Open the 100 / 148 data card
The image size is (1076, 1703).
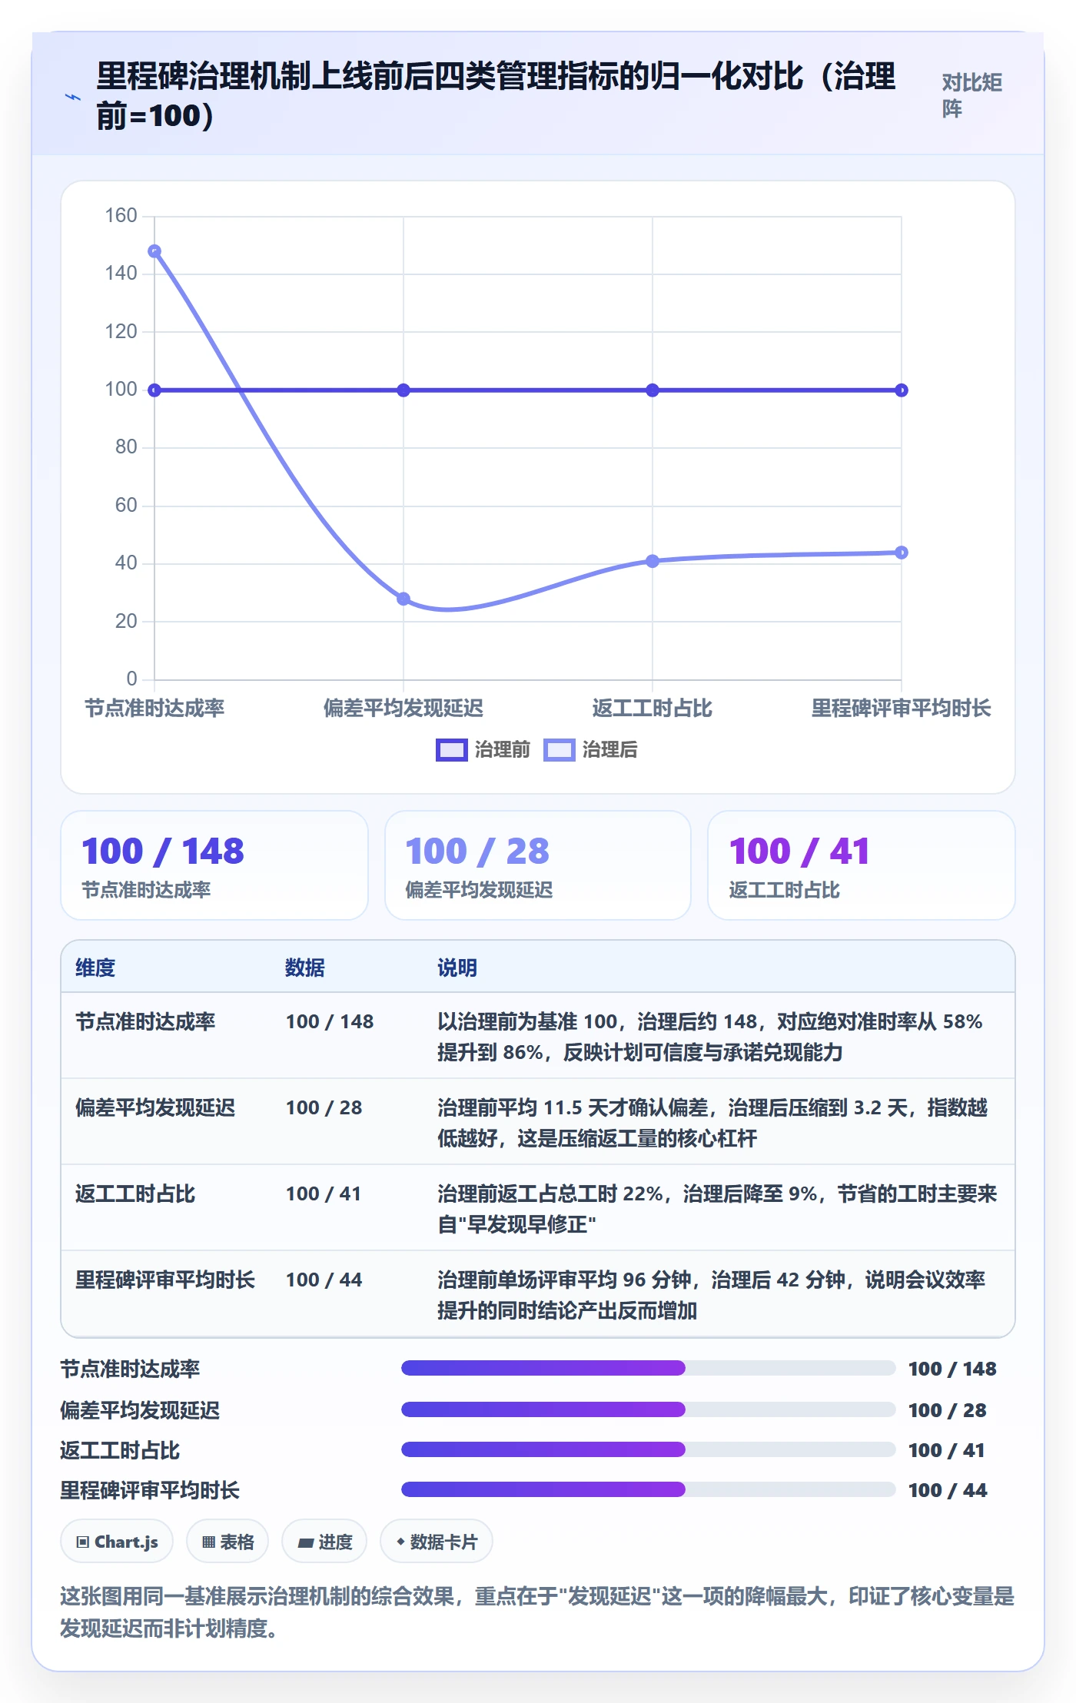[214, 865]
